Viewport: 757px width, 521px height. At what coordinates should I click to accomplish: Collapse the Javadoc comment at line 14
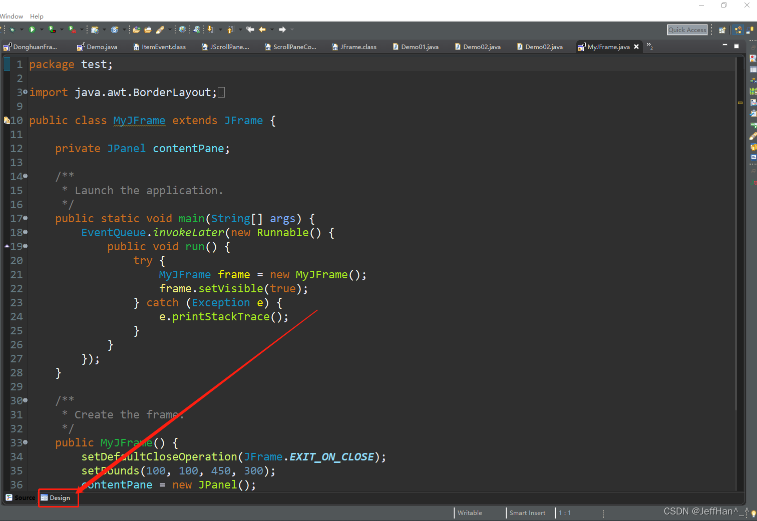click(x=26, y=176)
